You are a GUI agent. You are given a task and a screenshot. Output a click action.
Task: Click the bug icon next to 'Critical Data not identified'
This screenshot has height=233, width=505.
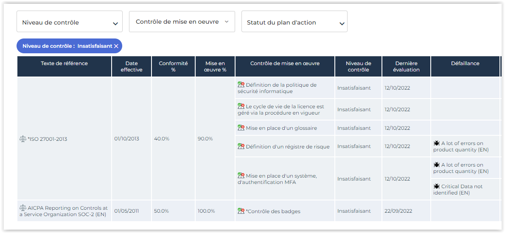[436, 186]
